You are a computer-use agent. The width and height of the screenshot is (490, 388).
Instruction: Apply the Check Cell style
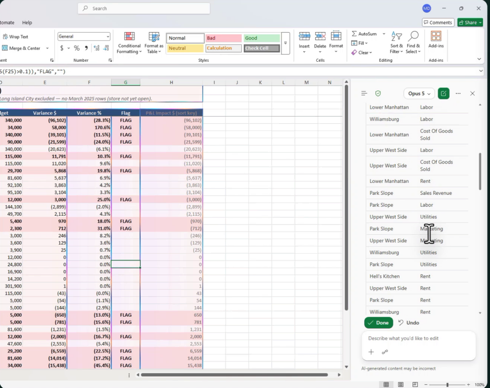tap(262, 48)
